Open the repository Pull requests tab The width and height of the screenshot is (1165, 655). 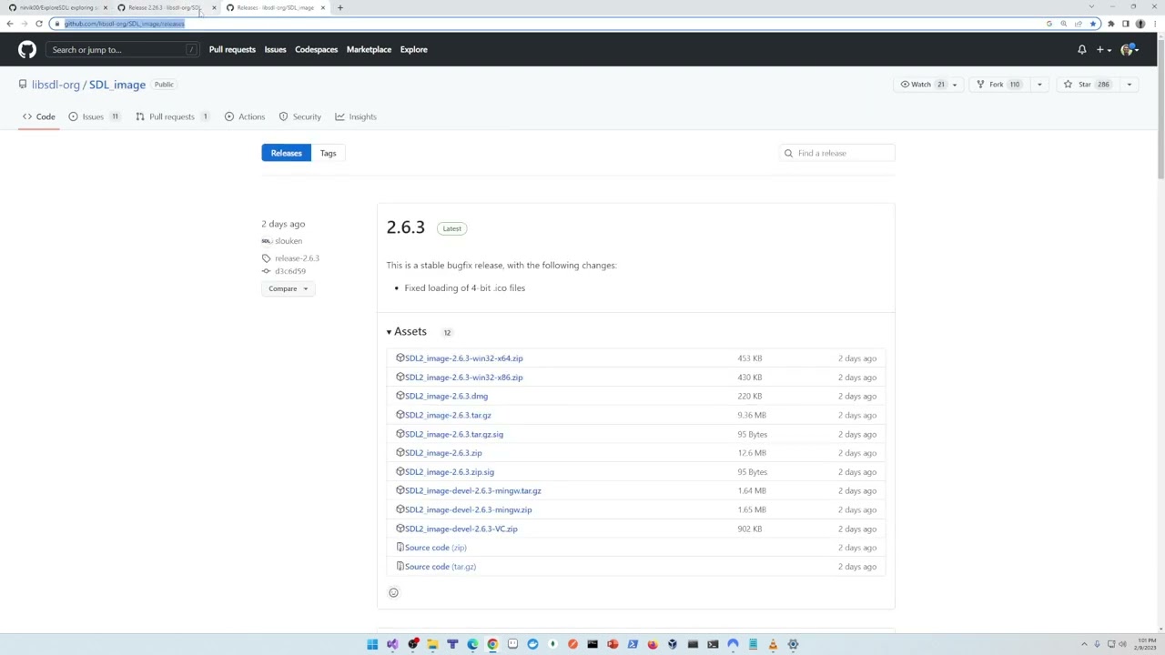pos(173,116)
